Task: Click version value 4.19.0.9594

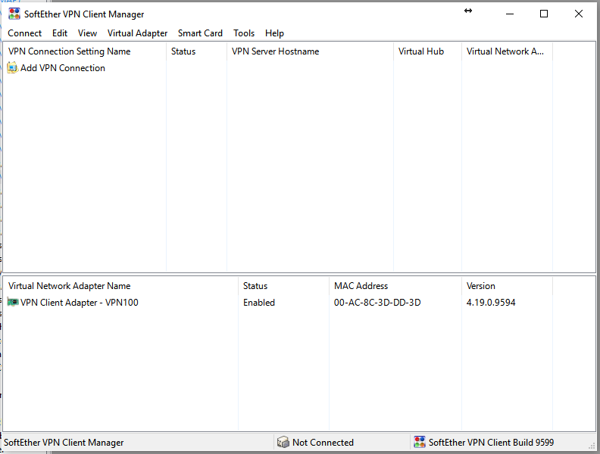Action: (491, 302)
